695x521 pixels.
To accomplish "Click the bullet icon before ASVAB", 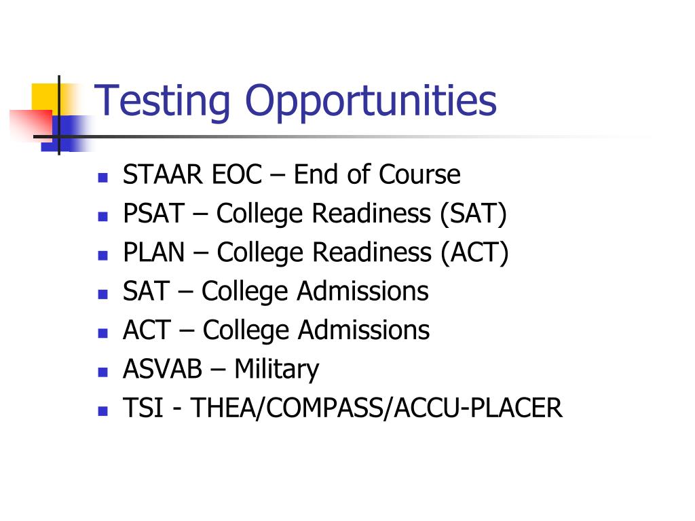I will (x=103, y=372).
